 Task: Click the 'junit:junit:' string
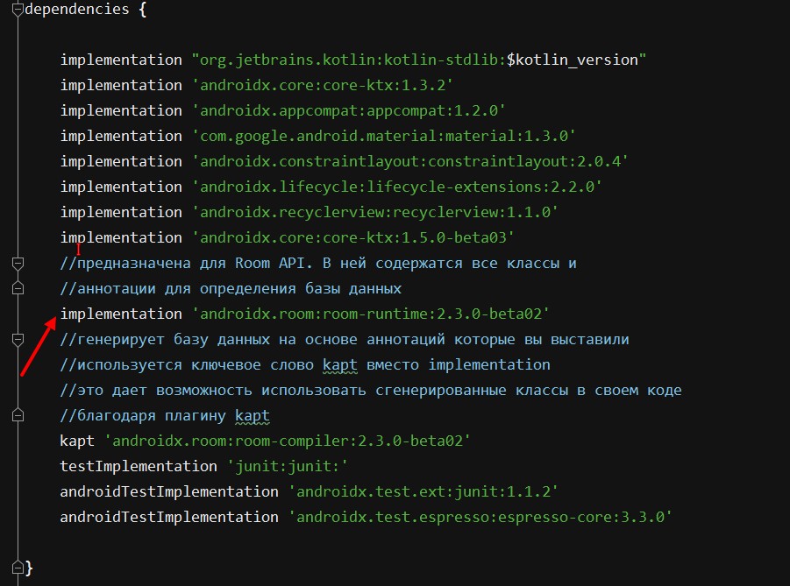(x=288, y=466)
